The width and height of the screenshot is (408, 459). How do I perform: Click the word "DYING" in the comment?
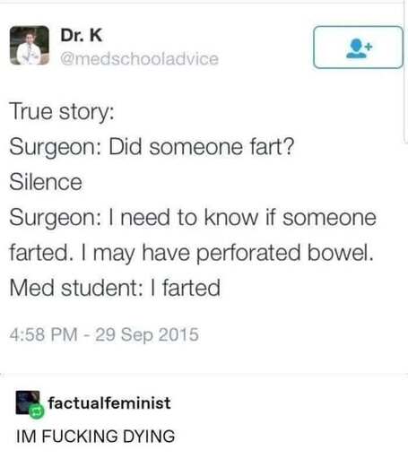(149, 436)
